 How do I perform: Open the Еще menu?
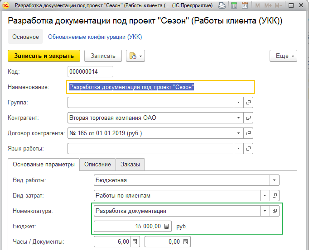coord(283,56)
